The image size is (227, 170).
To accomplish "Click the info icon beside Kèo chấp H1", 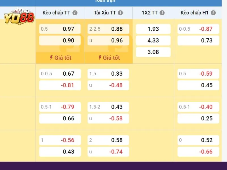I will [213, 13].
